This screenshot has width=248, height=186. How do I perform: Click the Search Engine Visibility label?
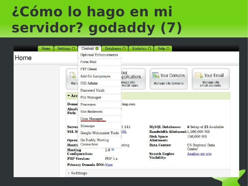coord(161,156)
